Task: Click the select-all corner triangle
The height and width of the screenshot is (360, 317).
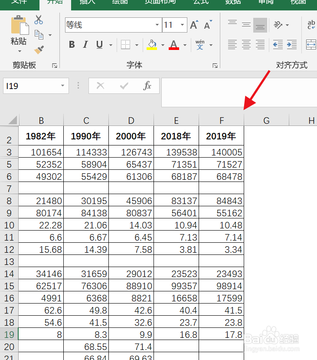Action: [13, 120]
